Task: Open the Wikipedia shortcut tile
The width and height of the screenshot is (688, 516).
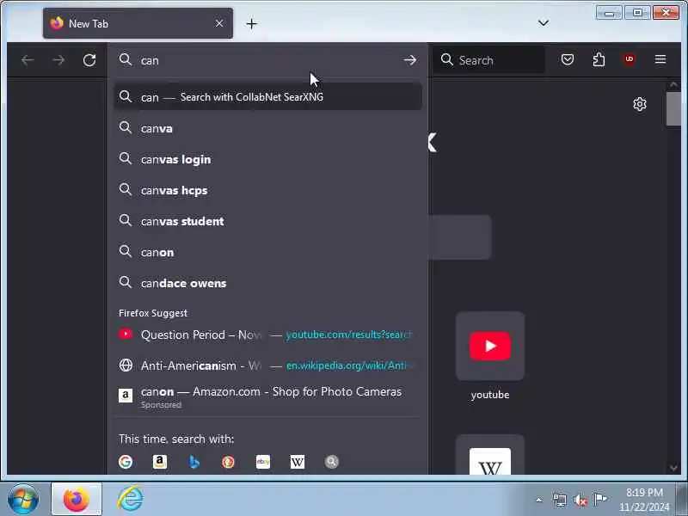Action: [x=490, y=454]
